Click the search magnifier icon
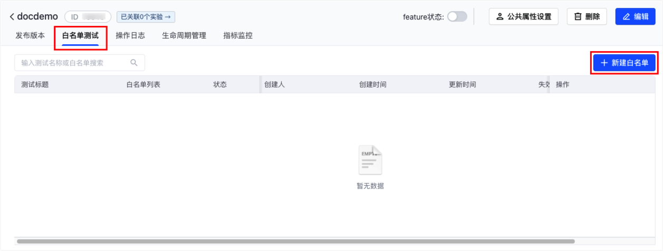Image resolution: width=663 pixels, height=251 pixels. point(134,63)
